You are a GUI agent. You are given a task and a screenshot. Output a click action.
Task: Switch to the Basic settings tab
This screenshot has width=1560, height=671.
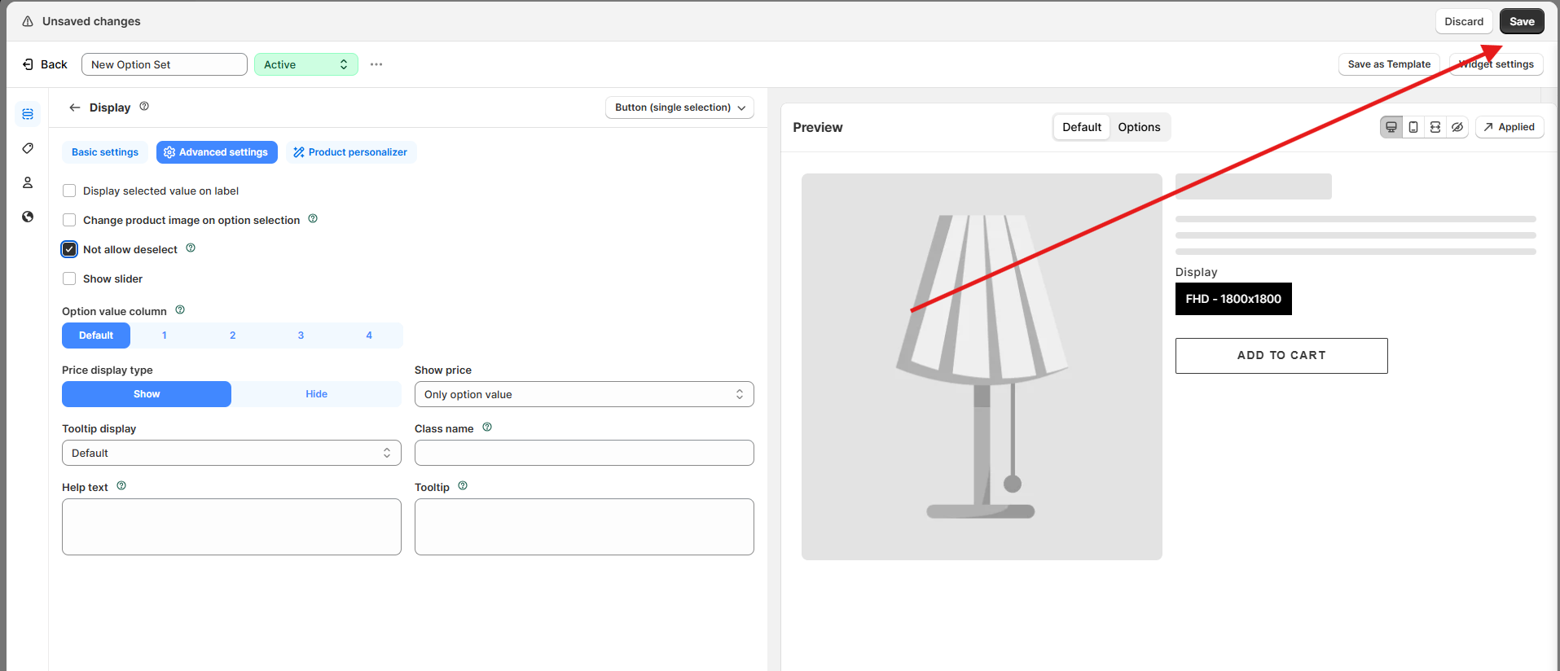[x=105, y=152]
